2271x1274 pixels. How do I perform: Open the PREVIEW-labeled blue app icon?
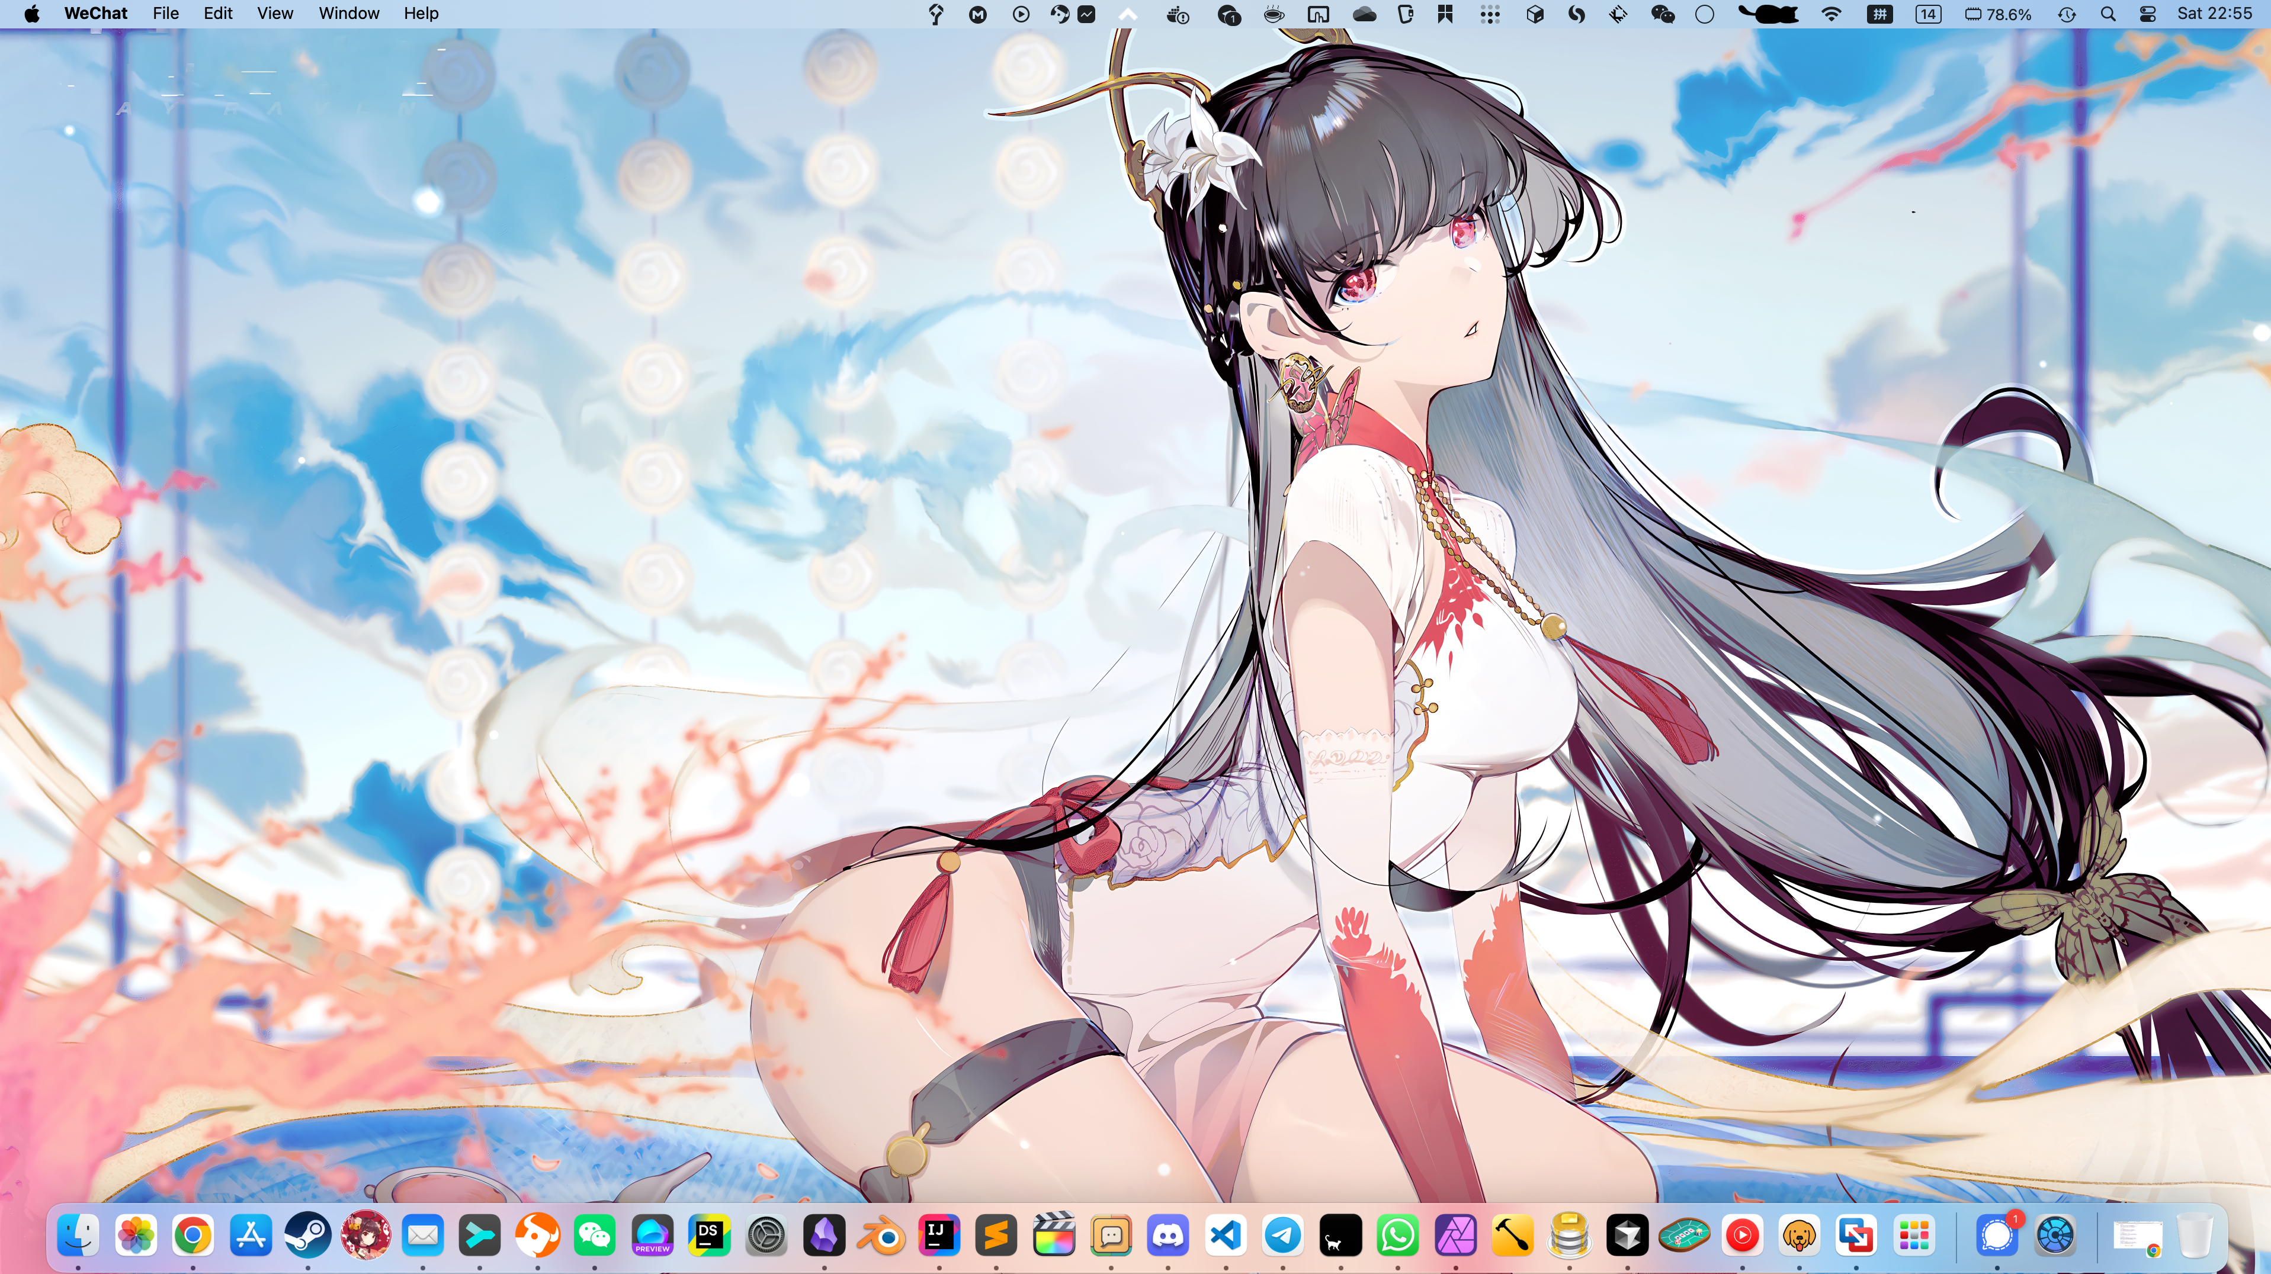(x=652, y=1236)
